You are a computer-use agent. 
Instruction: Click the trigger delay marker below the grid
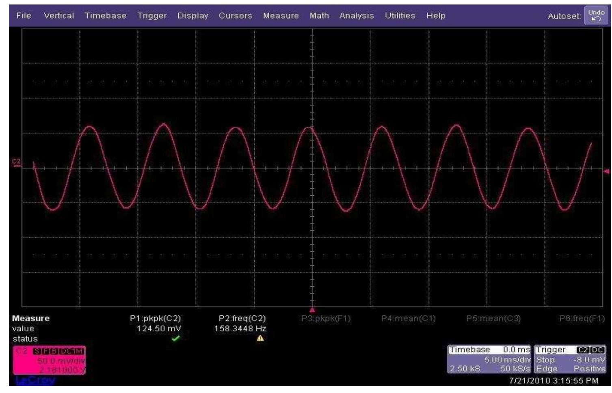(x=312, y=310)
